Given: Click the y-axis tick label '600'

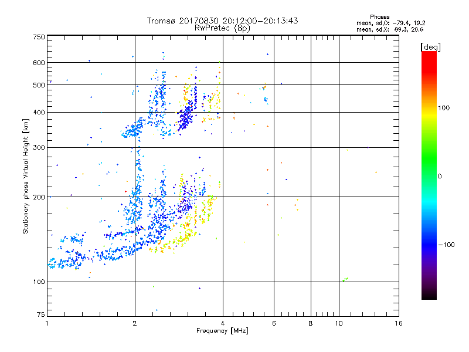Looking at the screenshot, I should point(39,63).
